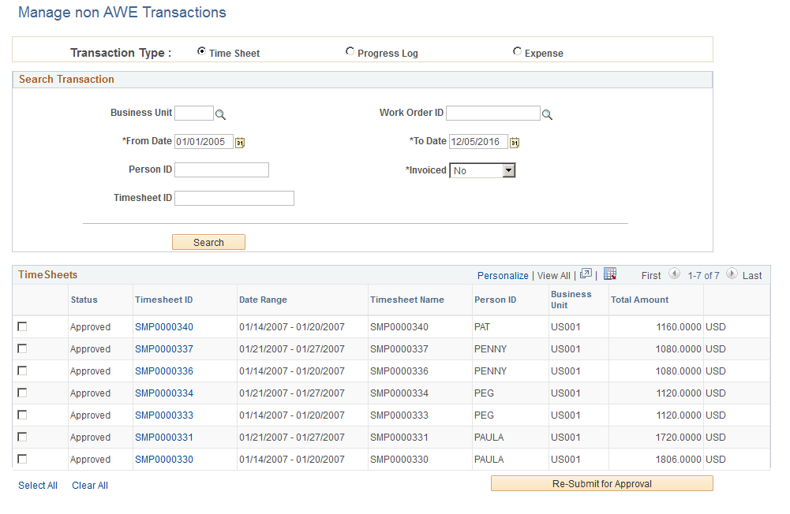Screen dimensions: 790x514
Task: Click the previous page arrow in Time Sheets grid
Action: click(675, 274)
